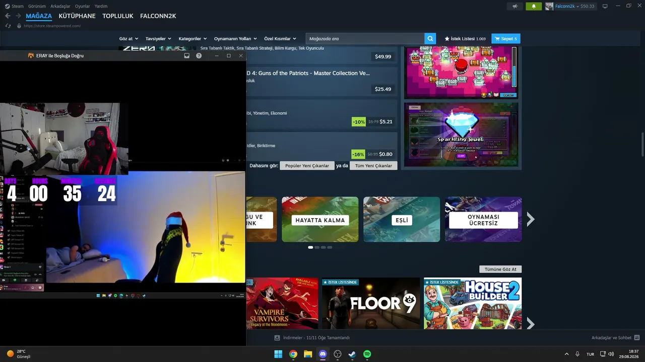Open the EŞLİ category card
Screen dimensions: 645x362
[402, 219]
